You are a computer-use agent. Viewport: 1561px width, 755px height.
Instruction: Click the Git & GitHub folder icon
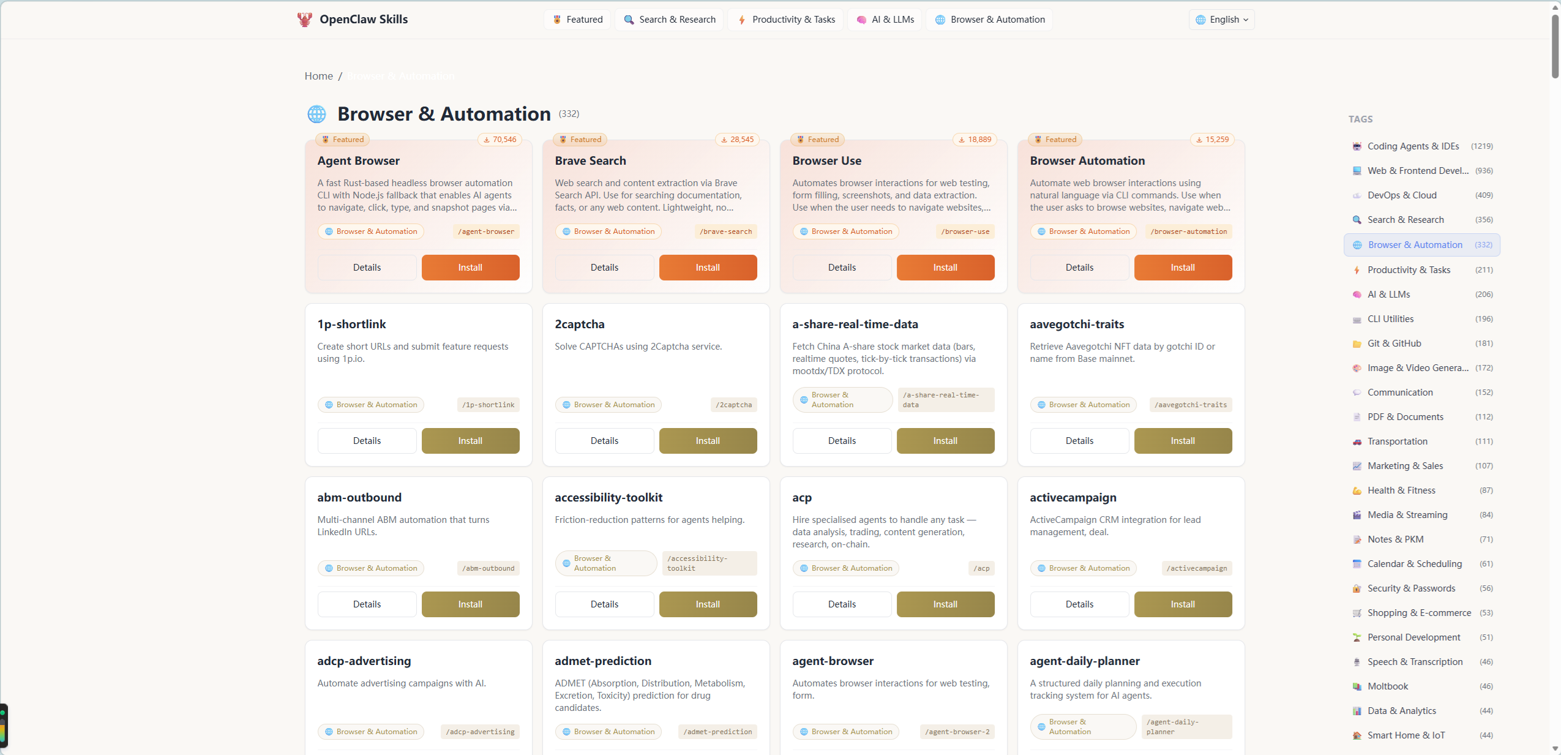point(1357,344)
